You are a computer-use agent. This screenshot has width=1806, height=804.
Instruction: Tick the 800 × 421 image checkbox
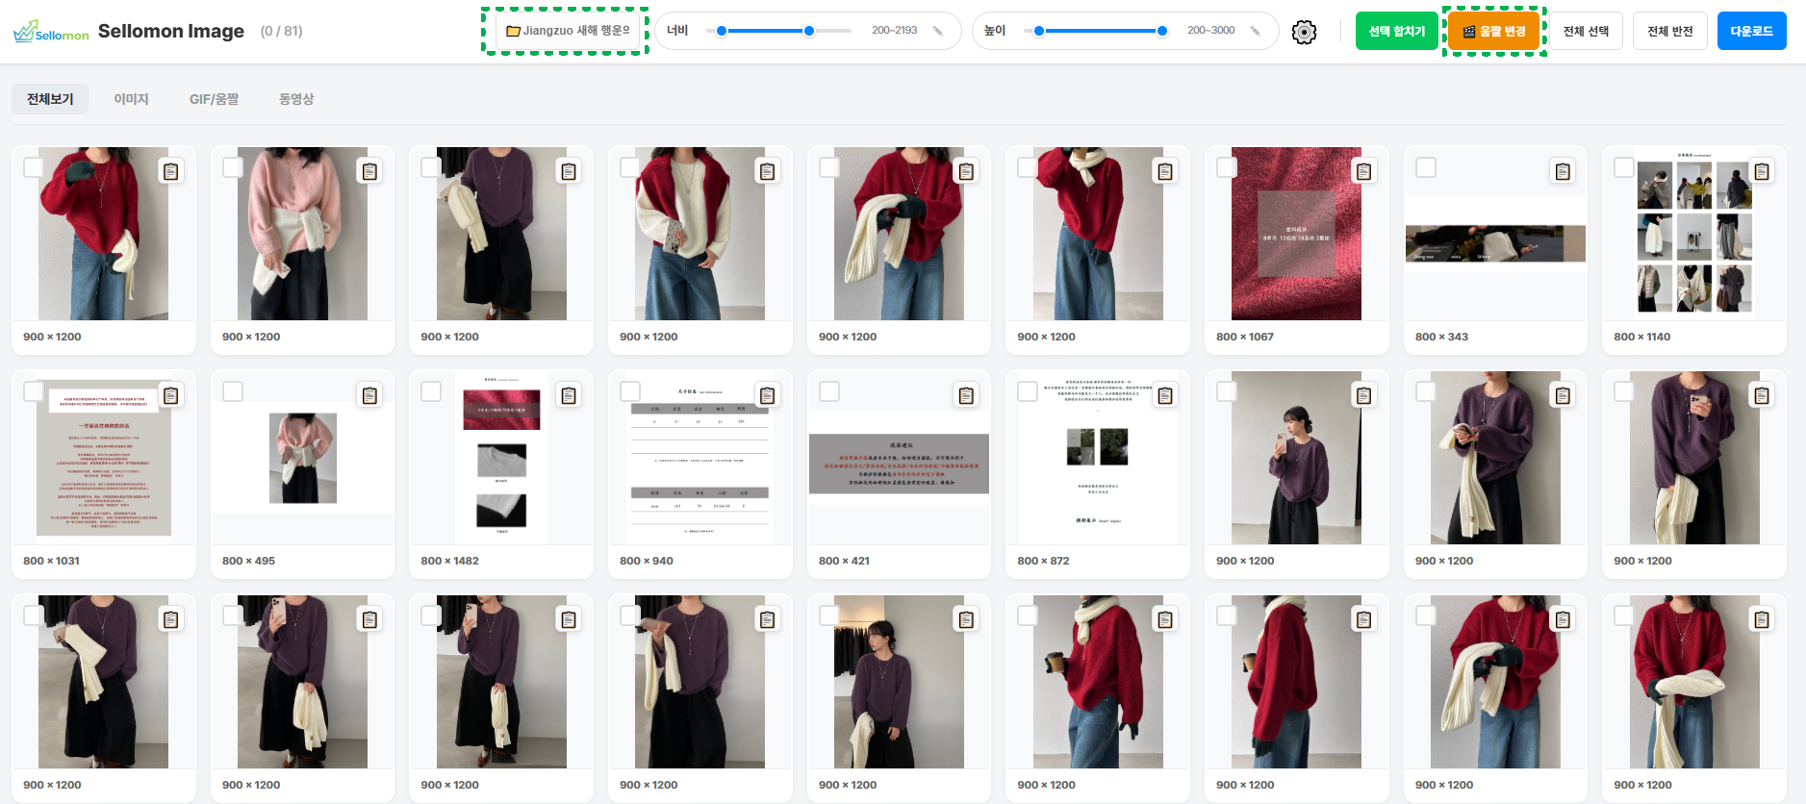pyautogui.click(x=829, y=391)
